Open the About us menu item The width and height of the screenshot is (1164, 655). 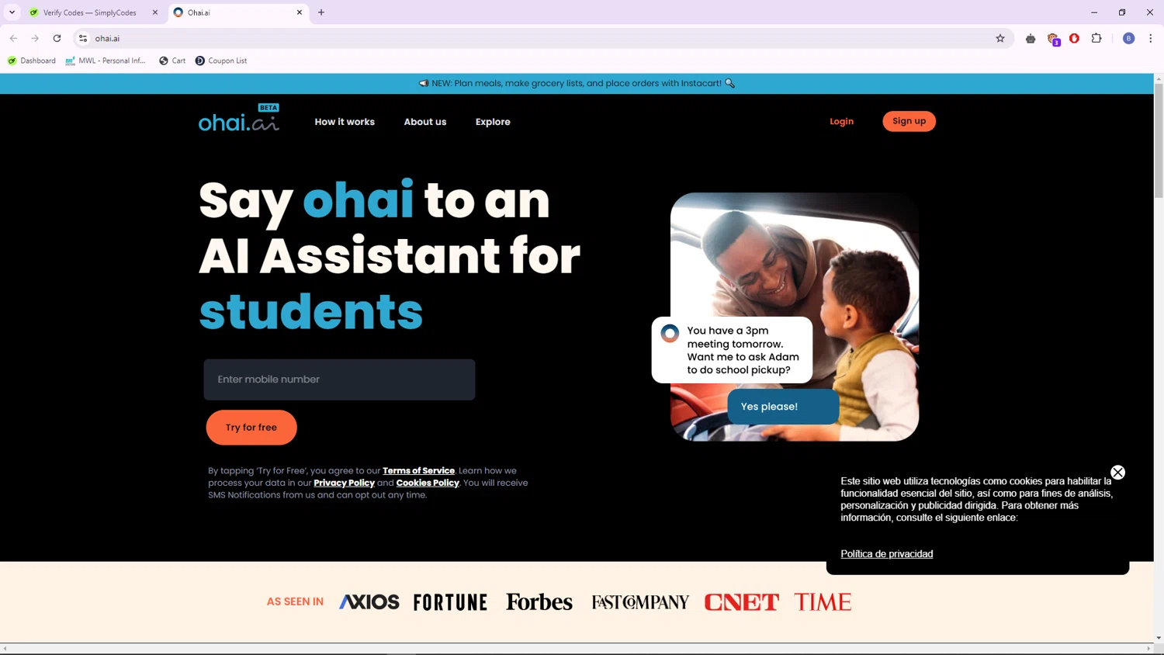pyautogui.click(x=425, y=122)
